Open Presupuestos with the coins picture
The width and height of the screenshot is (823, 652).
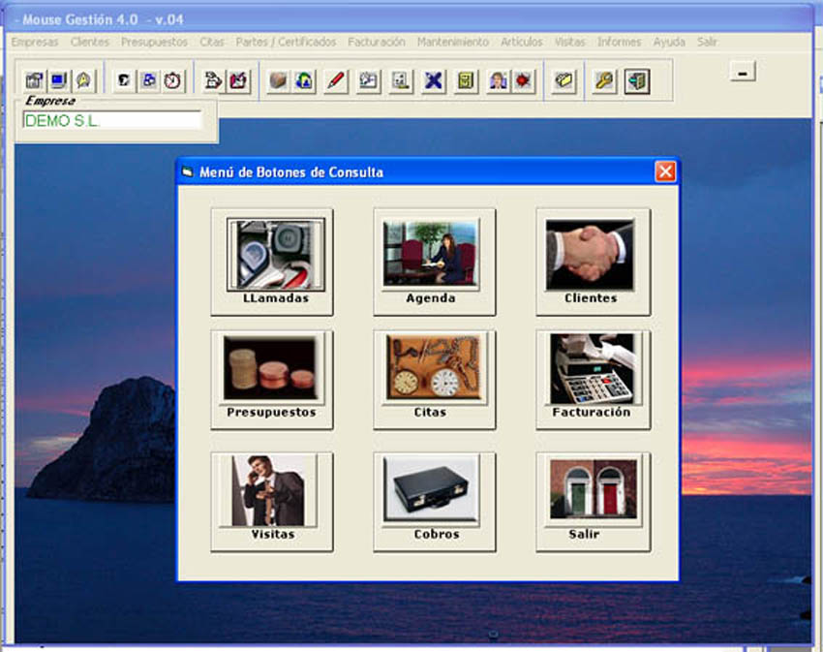point(270,379)
